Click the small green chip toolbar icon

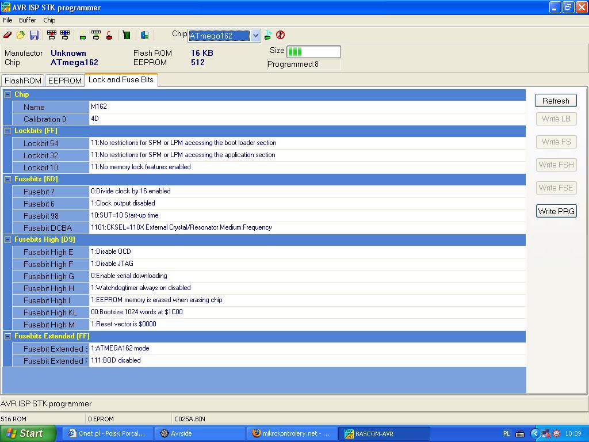pyautogui.click(x=83, y=36)
